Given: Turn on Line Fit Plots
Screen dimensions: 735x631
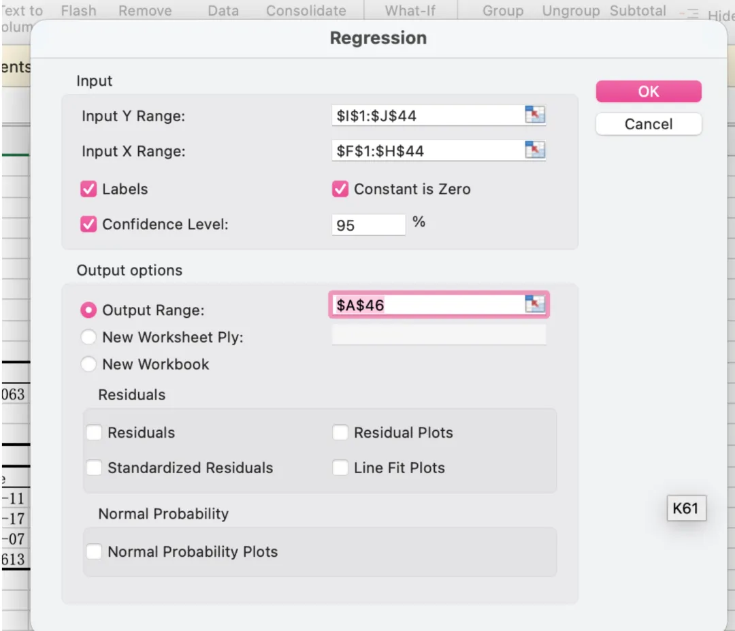Looking at the screenshot, I should click(x=340, y=468).
